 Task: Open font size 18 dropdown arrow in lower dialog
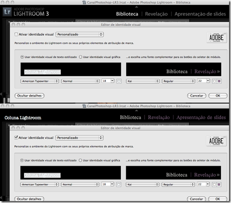click(x=112, y=184)
